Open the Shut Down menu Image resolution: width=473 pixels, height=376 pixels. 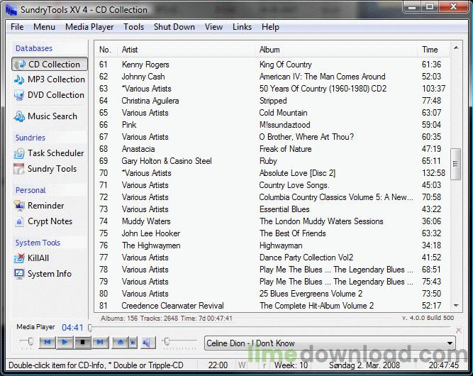[174, 27]
